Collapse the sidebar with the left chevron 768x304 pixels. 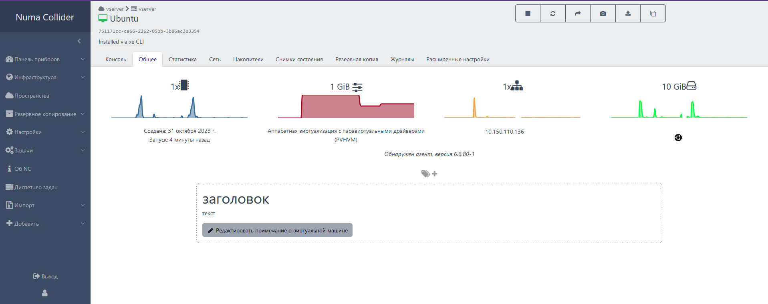coord(79,41)
